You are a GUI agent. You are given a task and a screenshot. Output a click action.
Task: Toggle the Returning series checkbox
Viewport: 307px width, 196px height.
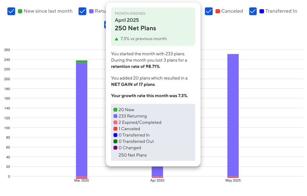click(82, 11)
